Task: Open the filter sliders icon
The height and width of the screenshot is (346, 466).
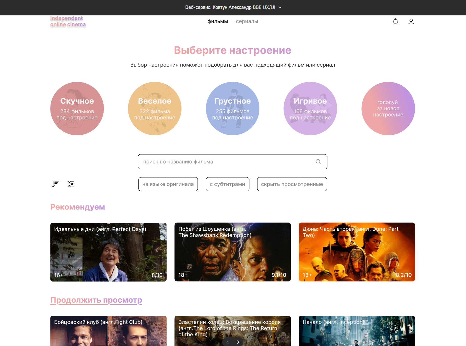Action: point(71,184)
